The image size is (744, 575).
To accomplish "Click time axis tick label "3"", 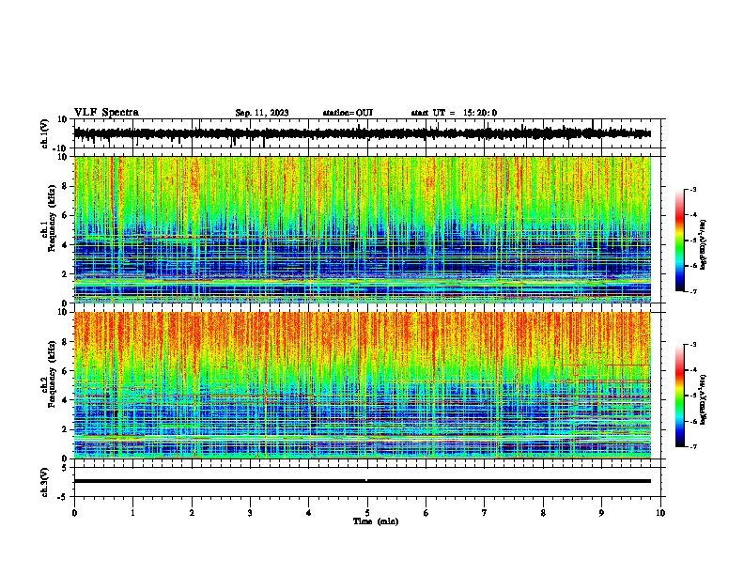I will tap(250, 513).
